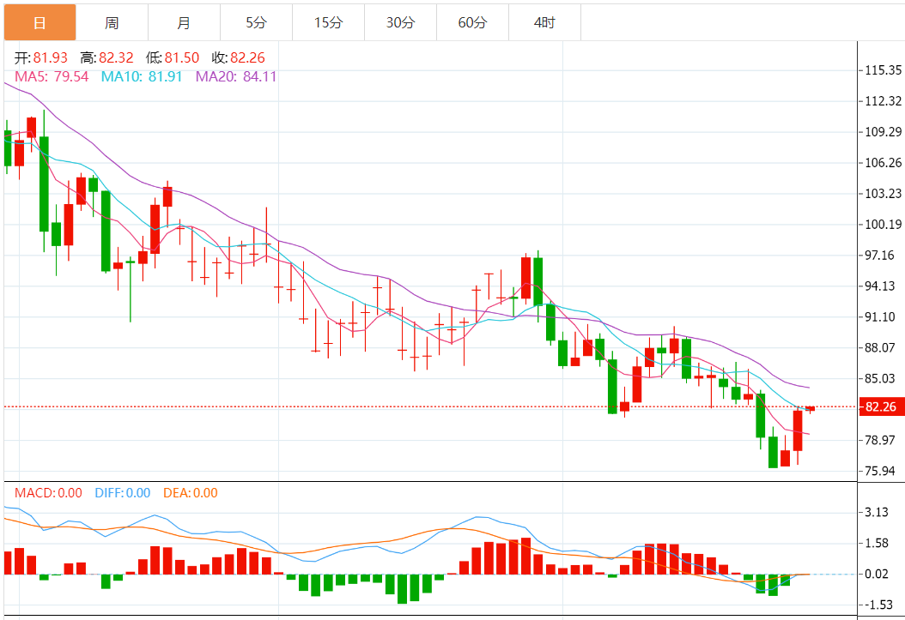Click the MA5: 79.54 indicator label
This screenshot has width=905, height=620.
pyautogui.click(x=52, y=76)
